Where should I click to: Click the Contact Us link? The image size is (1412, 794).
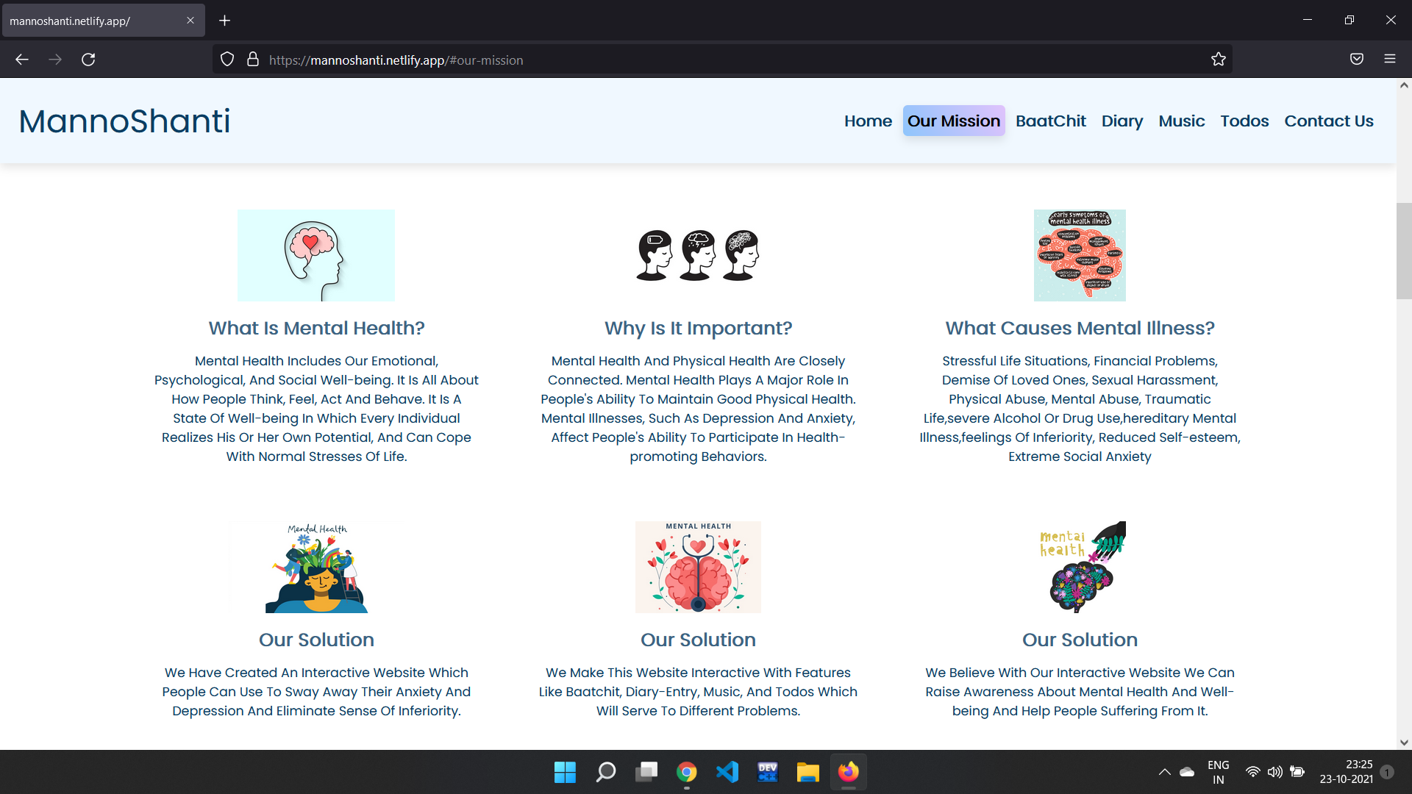[1328, 121]
